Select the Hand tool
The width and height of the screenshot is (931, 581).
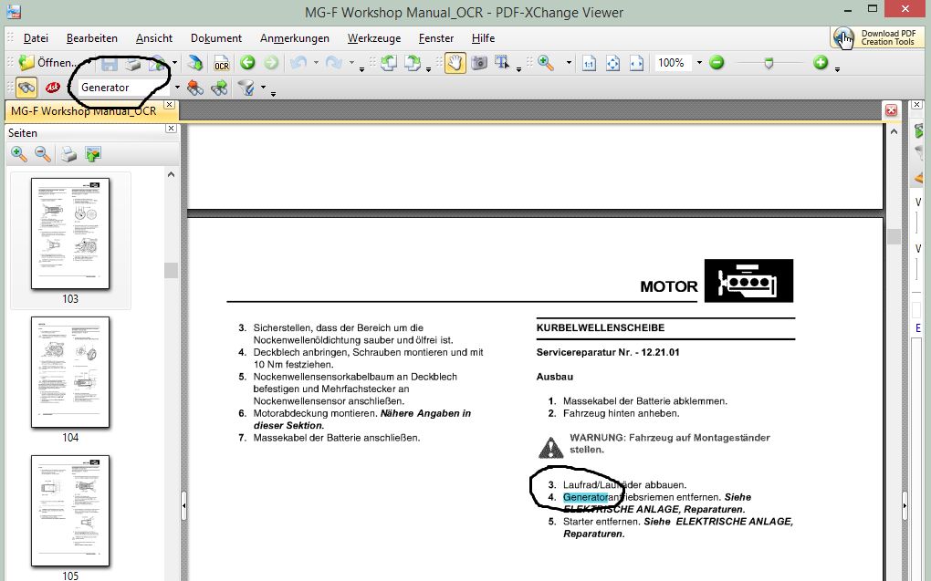pos(455,63)
